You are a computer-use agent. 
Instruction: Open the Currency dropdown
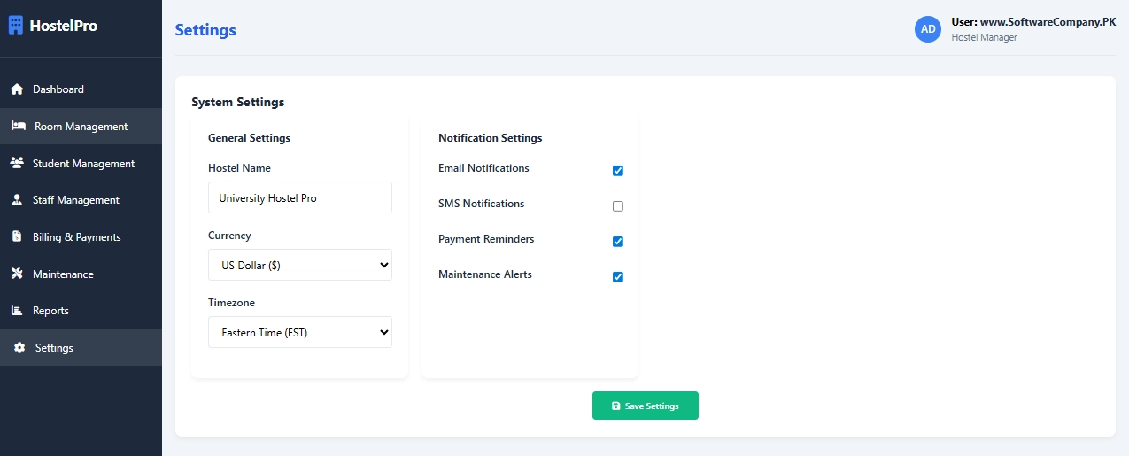click(300, 265)
